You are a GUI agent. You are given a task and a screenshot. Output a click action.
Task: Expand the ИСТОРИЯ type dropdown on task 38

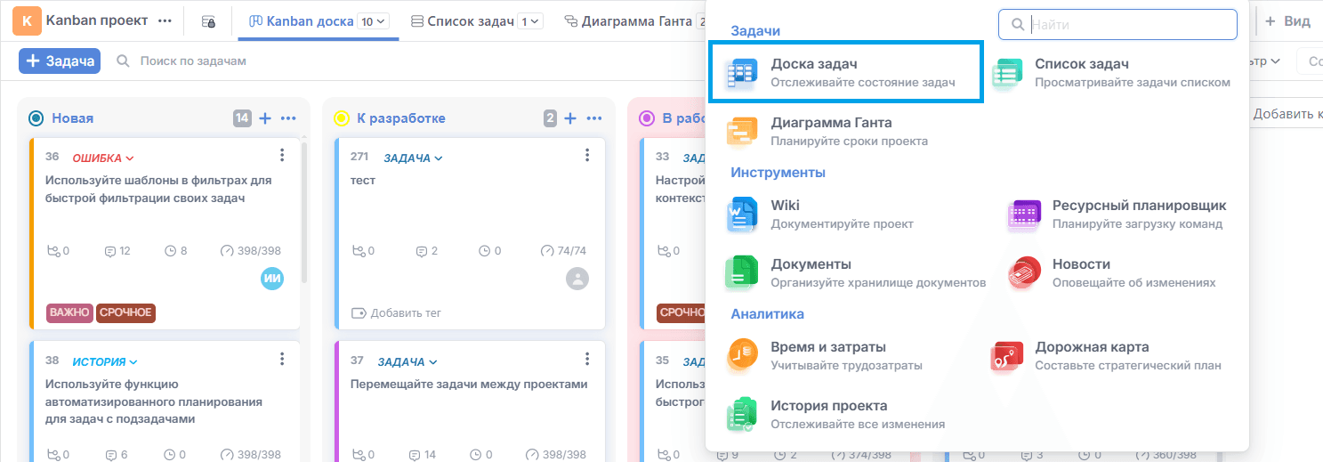105,362
